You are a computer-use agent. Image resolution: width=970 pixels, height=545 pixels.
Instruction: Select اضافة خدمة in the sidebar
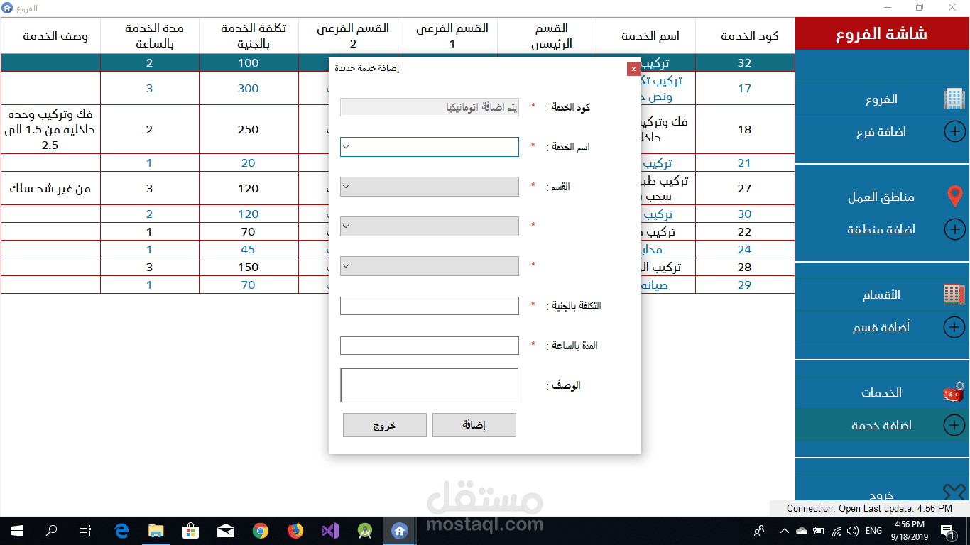click(880, 425)
